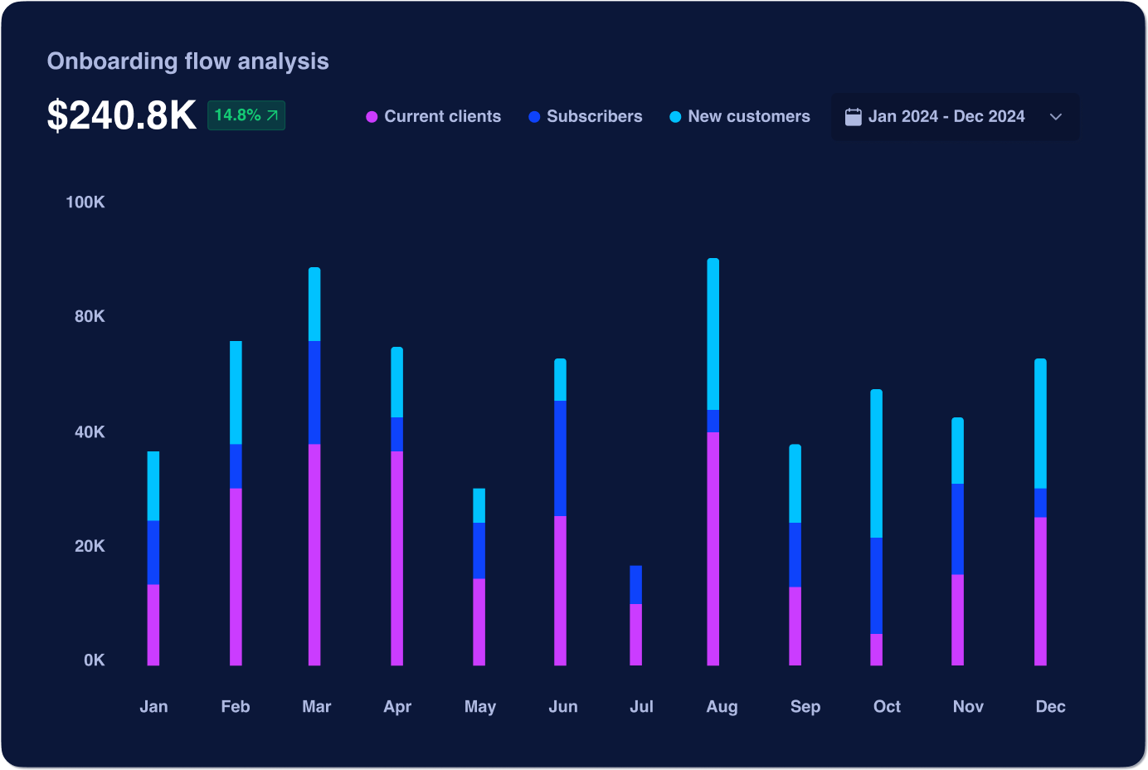Click the 100K y-axis label
This screenshot has height=770, width=1148.
(85, 202)
